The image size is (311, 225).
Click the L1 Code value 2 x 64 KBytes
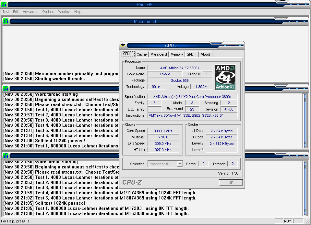[221, 137]
